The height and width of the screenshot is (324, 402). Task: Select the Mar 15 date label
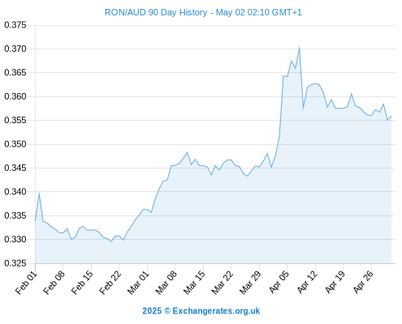[194, 283]
